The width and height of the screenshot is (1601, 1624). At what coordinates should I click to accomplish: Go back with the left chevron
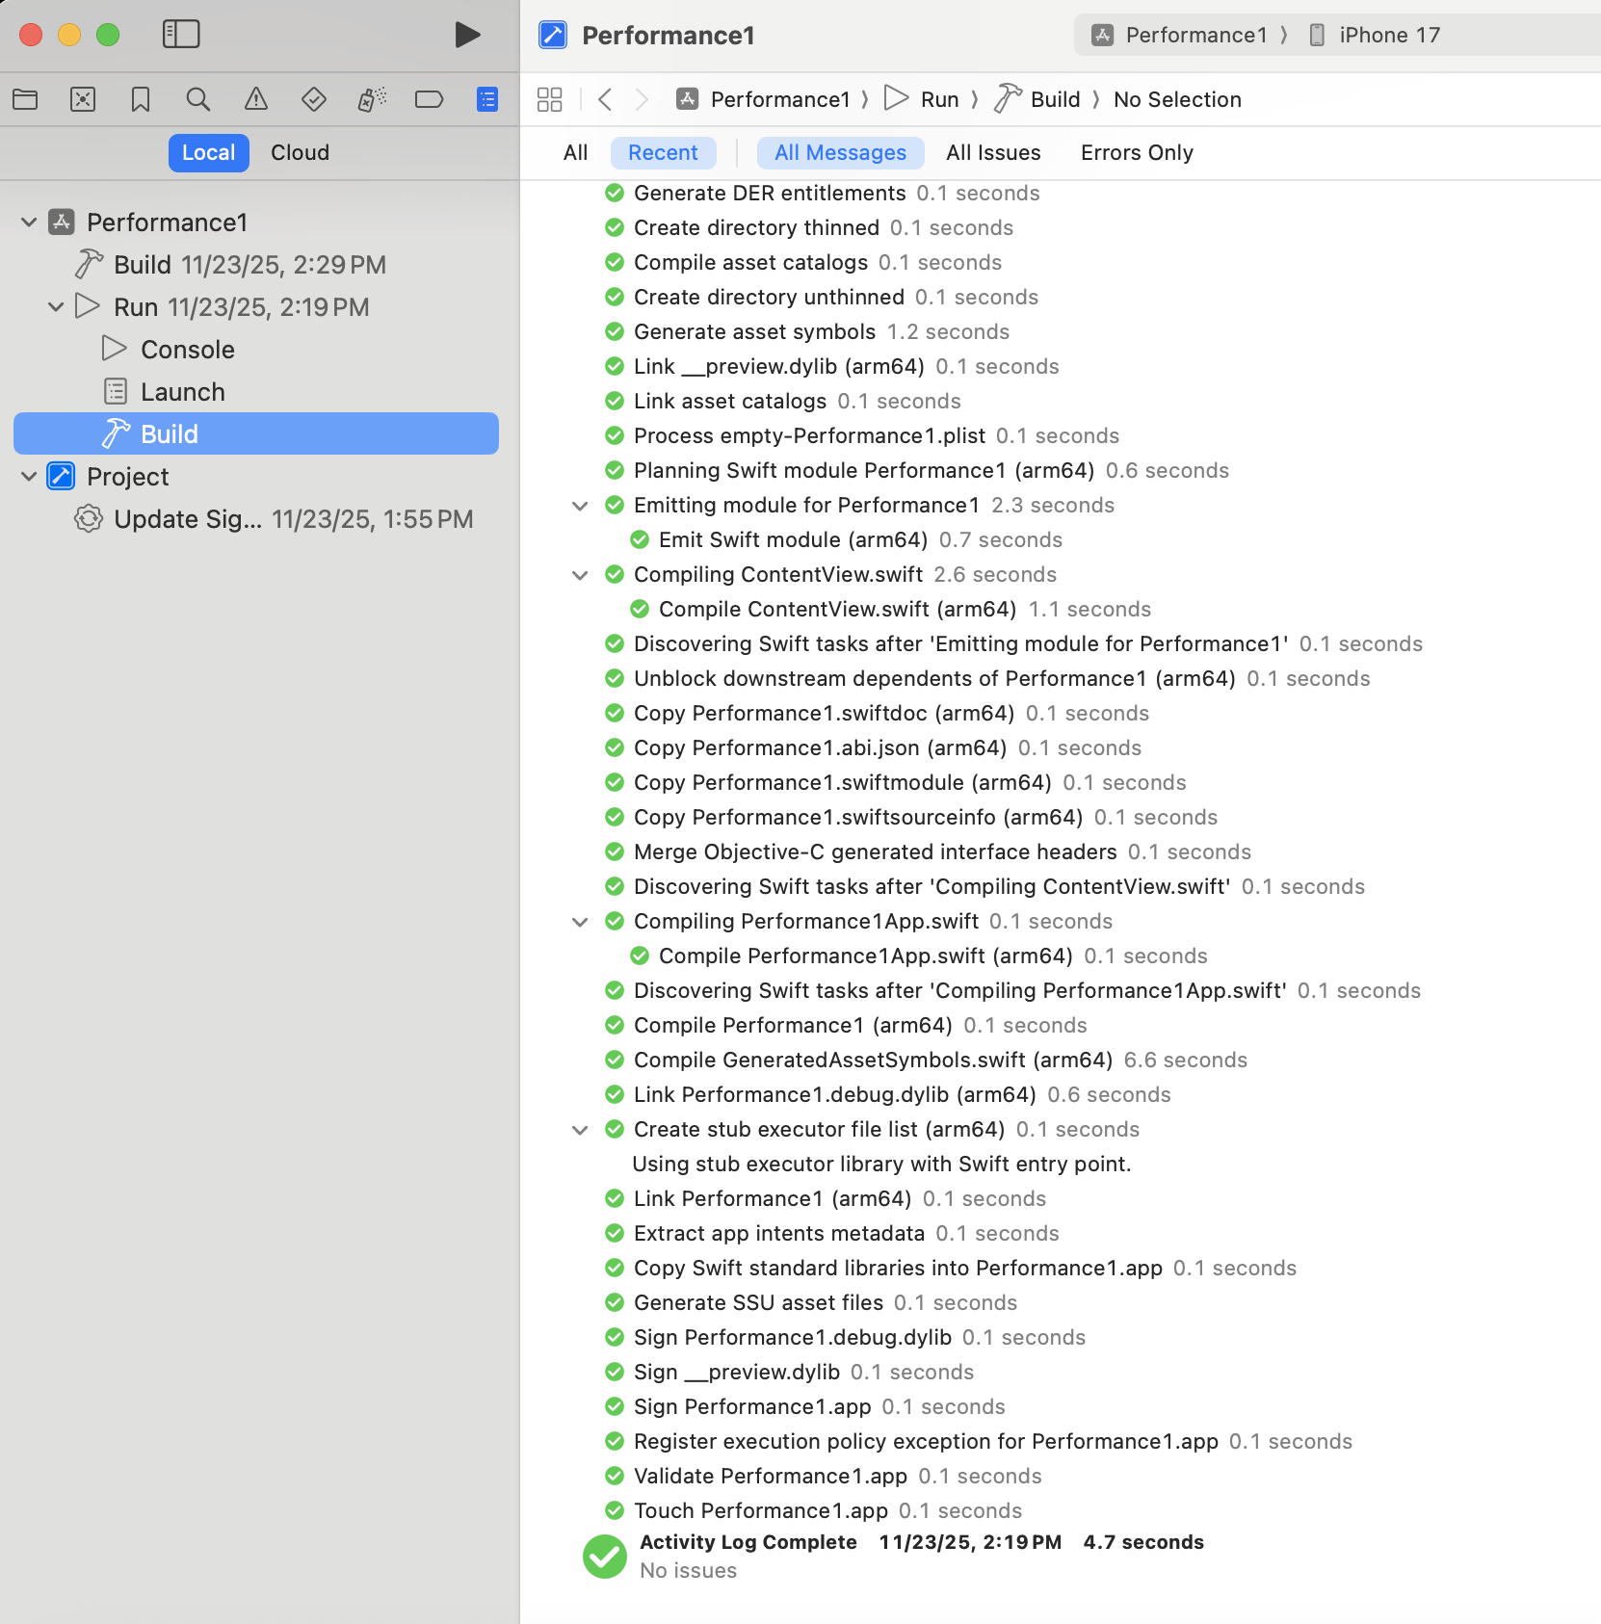[605, 99]
